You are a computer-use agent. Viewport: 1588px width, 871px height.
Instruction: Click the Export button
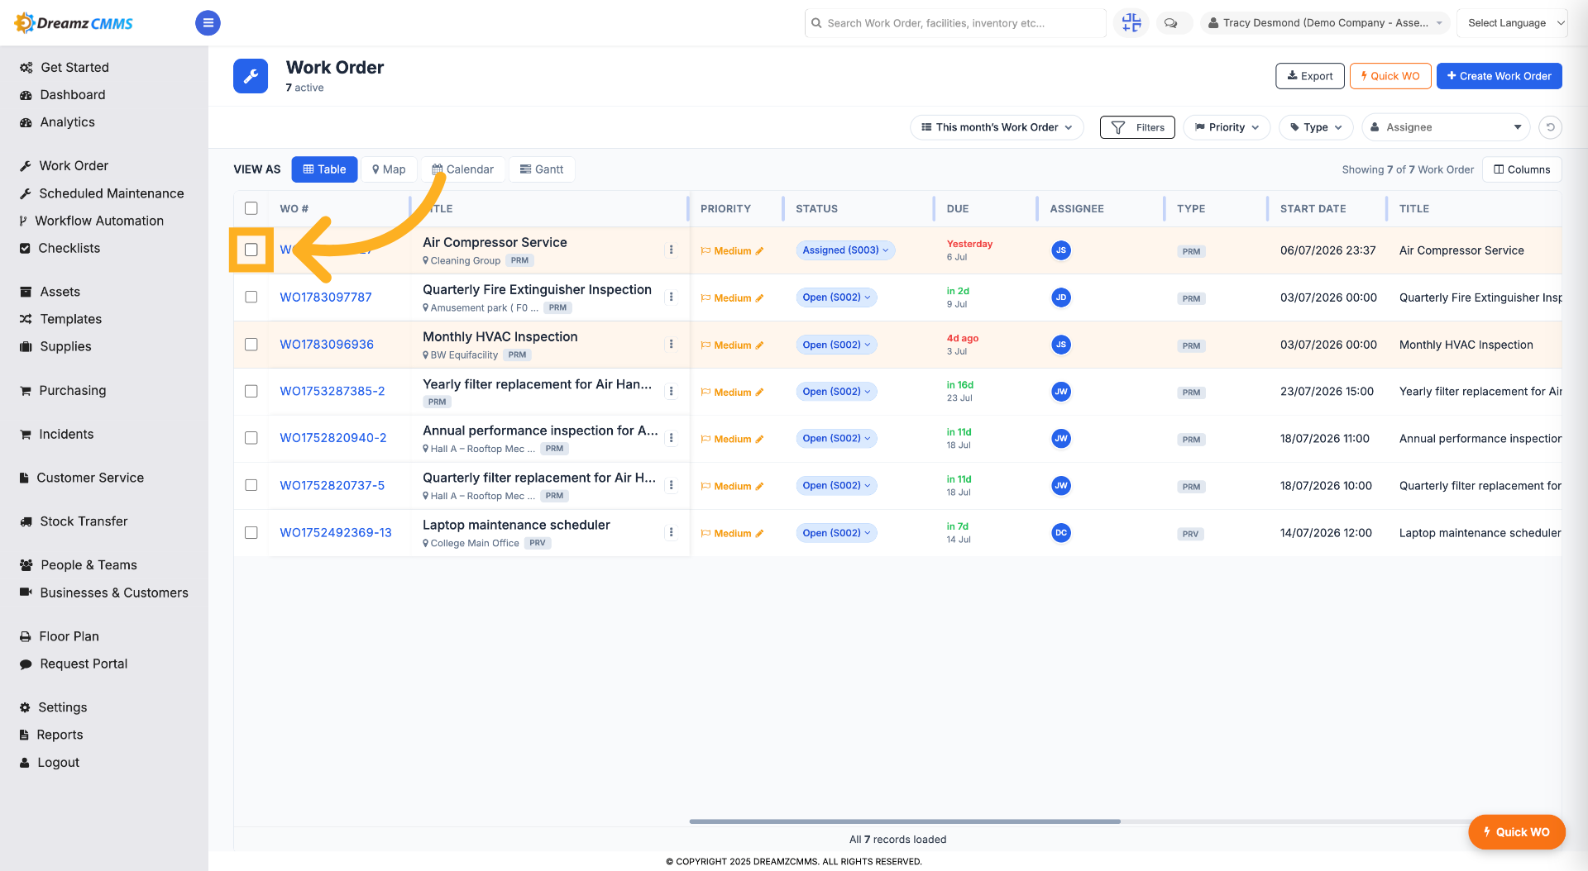[1310, 76]
